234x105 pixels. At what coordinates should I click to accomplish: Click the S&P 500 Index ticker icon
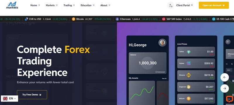pos(164,19)
